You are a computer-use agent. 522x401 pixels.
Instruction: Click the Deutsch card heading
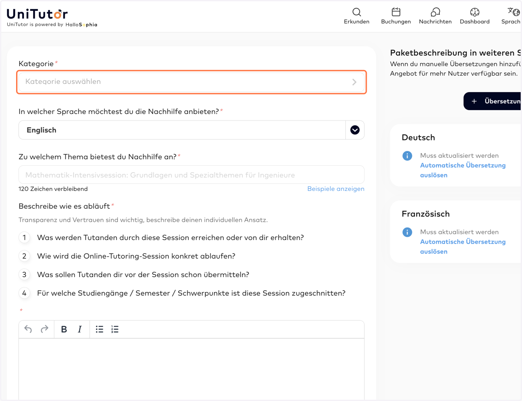click(x=418, y=137)
